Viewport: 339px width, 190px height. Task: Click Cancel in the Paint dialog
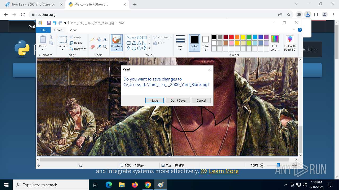201,101
